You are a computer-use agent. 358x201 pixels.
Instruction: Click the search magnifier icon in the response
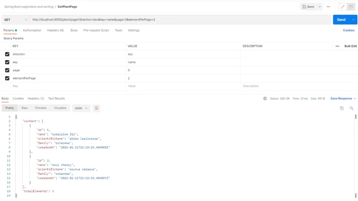click(351, 108)
